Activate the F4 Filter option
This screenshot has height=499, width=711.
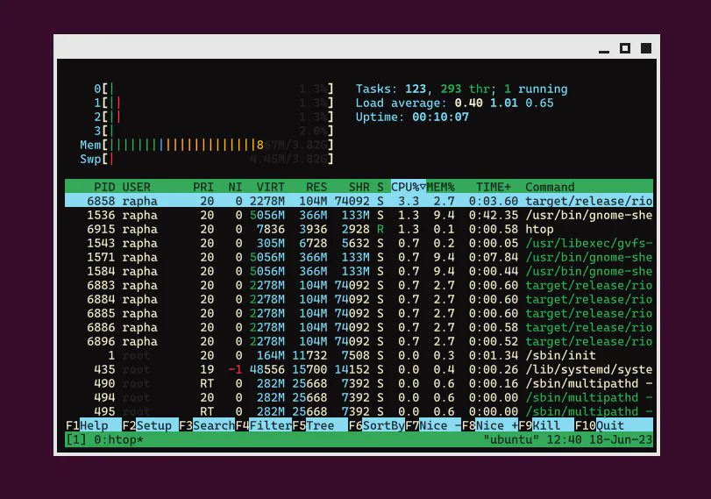264,425
